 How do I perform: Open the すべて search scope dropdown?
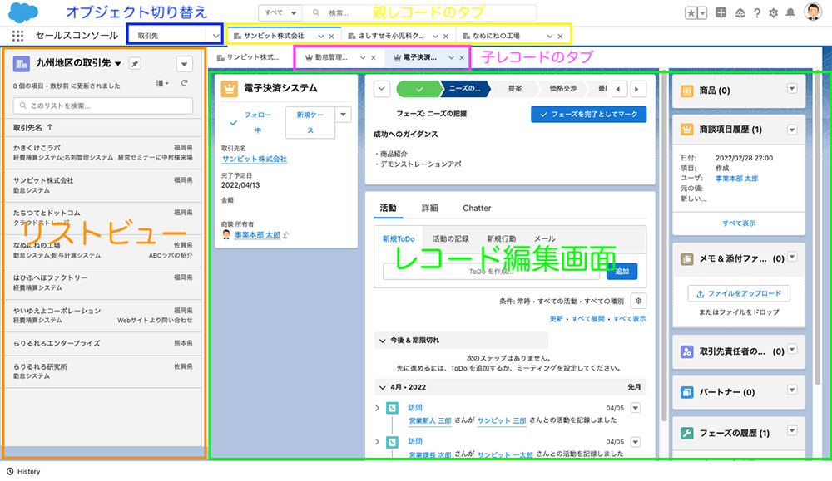[x=280, y=12]
